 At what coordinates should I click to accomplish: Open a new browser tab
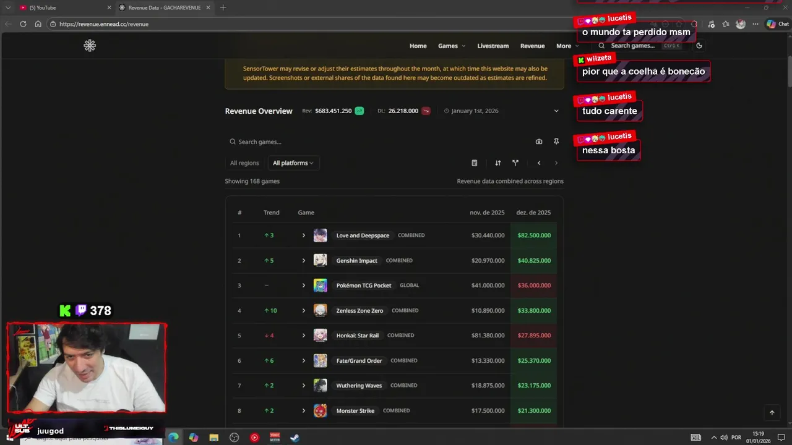point(223,7)
